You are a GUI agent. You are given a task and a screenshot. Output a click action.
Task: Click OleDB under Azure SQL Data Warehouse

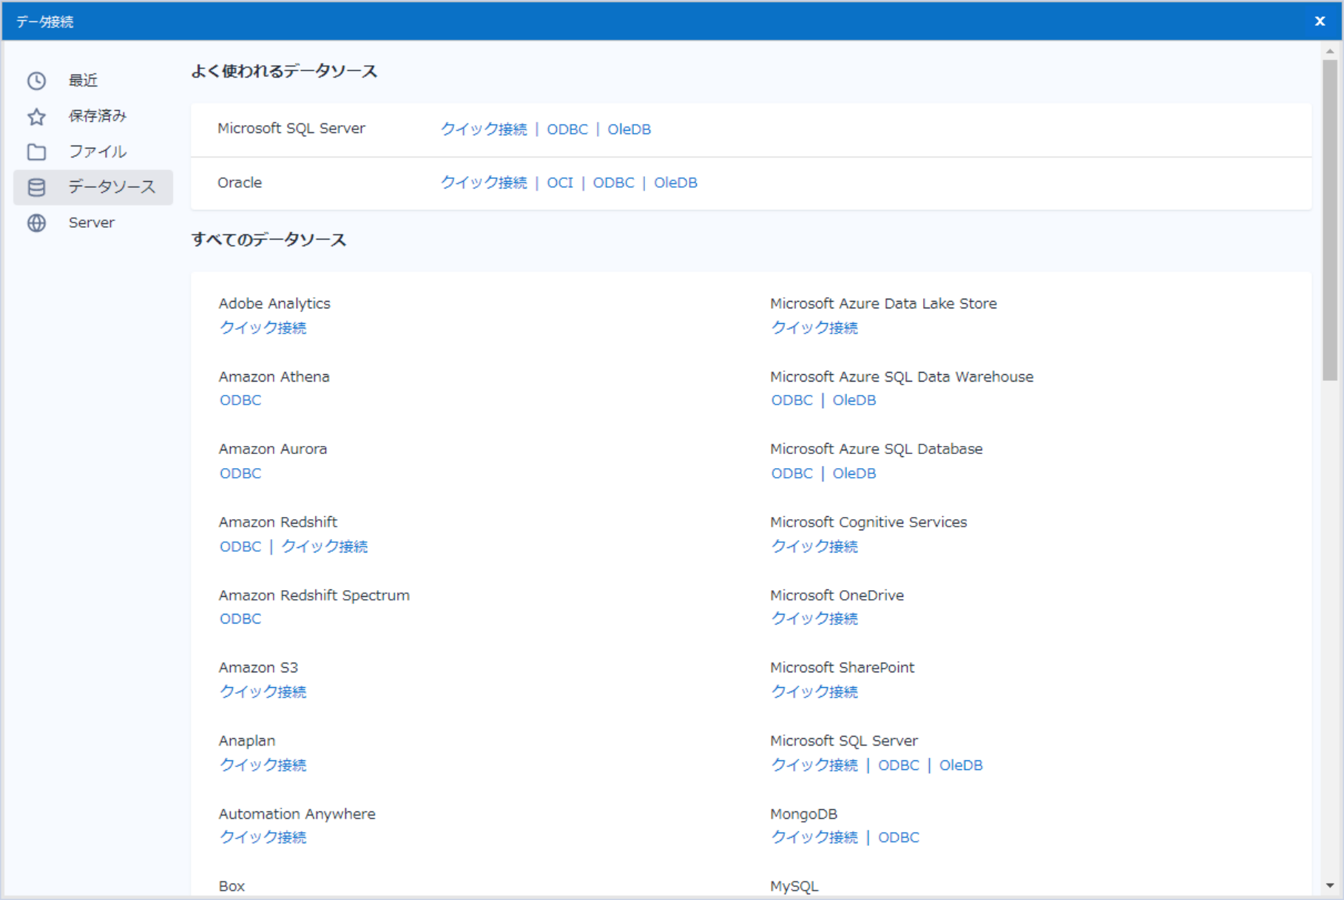pos(854,400)
